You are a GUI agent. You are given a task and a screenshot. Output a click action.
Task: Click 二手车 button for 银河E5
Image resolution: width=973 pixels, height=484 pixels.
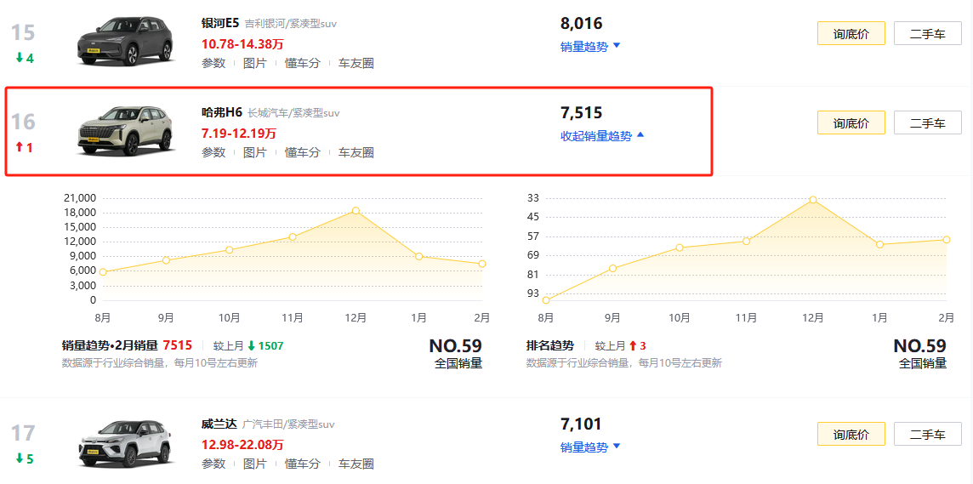pyautogui.click(x=928, y=33)
